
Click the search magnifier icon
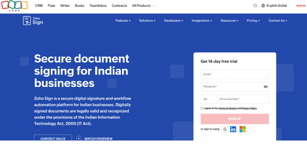click(x=255, y=6)
